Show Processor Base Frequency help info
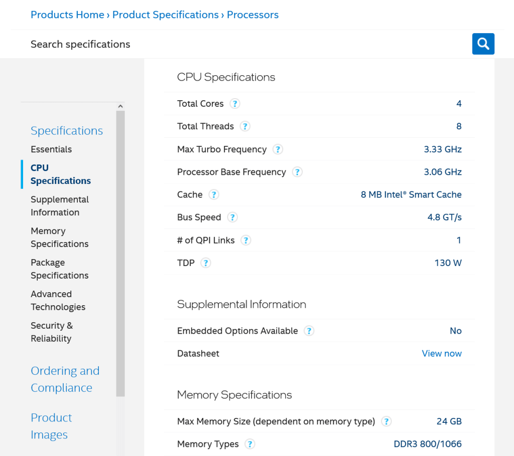Screen dimensions: 514x456 [x=297, y=172]
